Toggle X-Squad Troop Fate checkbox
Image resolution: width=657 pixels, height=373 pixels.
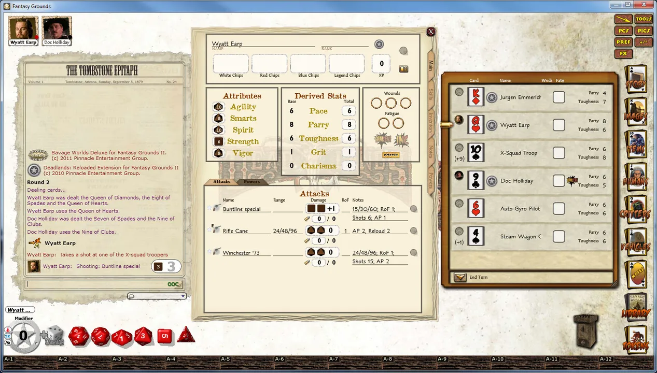coord(558,153)
